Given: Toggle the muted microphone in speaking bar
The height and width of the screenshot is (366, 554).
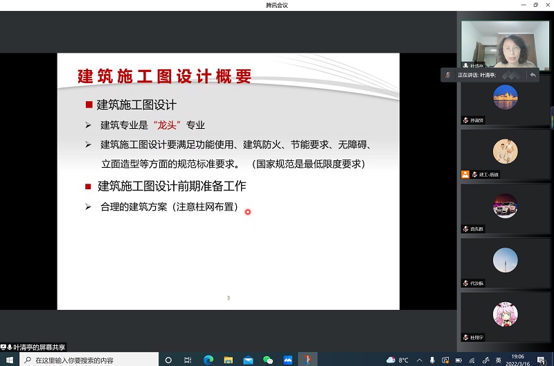Looking at the screenshot, I should coord(448,75).
